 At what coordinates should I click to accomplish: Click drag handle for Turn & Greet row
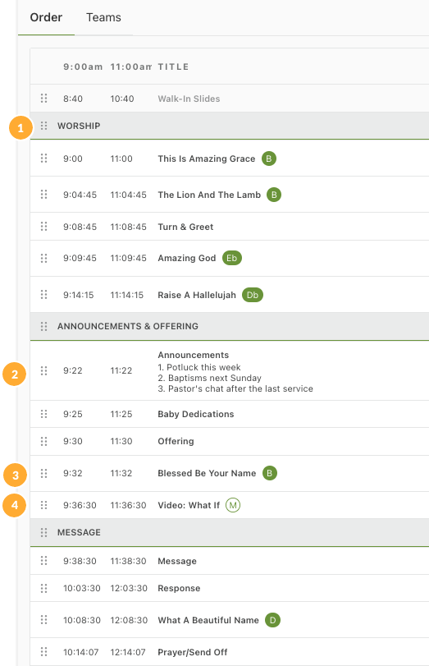tap(43, 227)
